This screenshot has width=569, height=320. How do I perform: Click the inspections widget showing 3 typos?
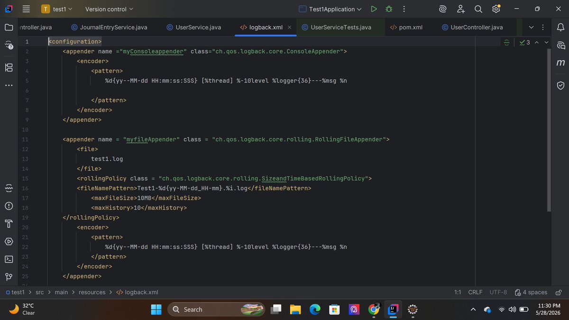click(525, 42)
